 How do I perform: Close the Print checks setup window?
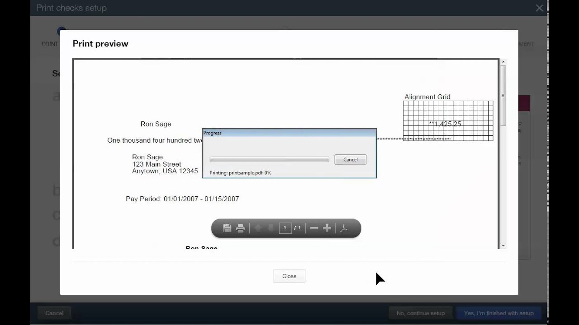tap(539, 8)
